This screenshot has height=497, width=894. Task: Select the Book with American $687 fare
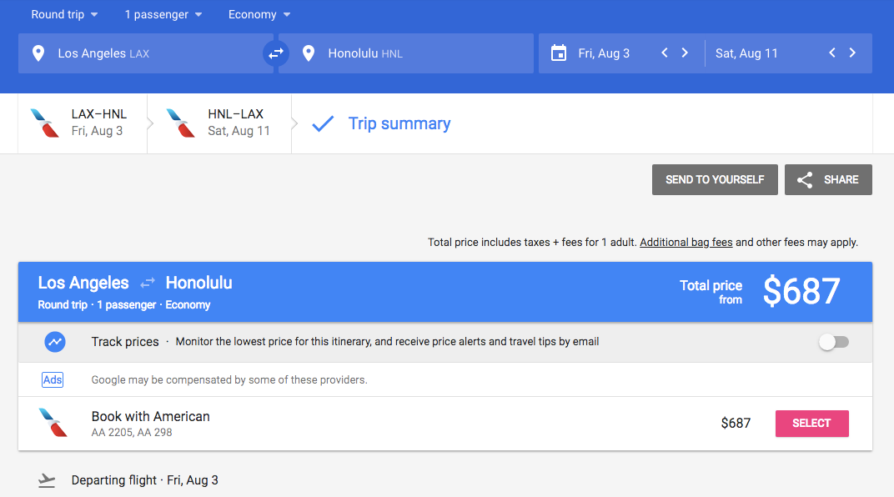(812, 424)
